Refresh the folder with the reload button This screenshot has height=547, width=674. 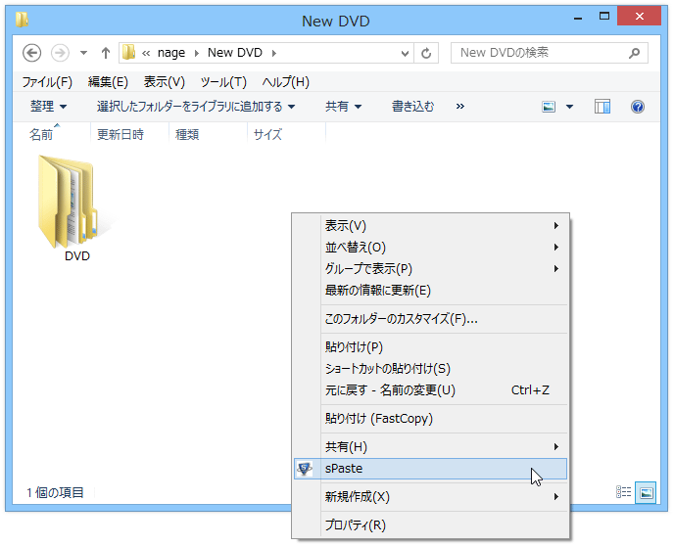(x=426, y=53)
